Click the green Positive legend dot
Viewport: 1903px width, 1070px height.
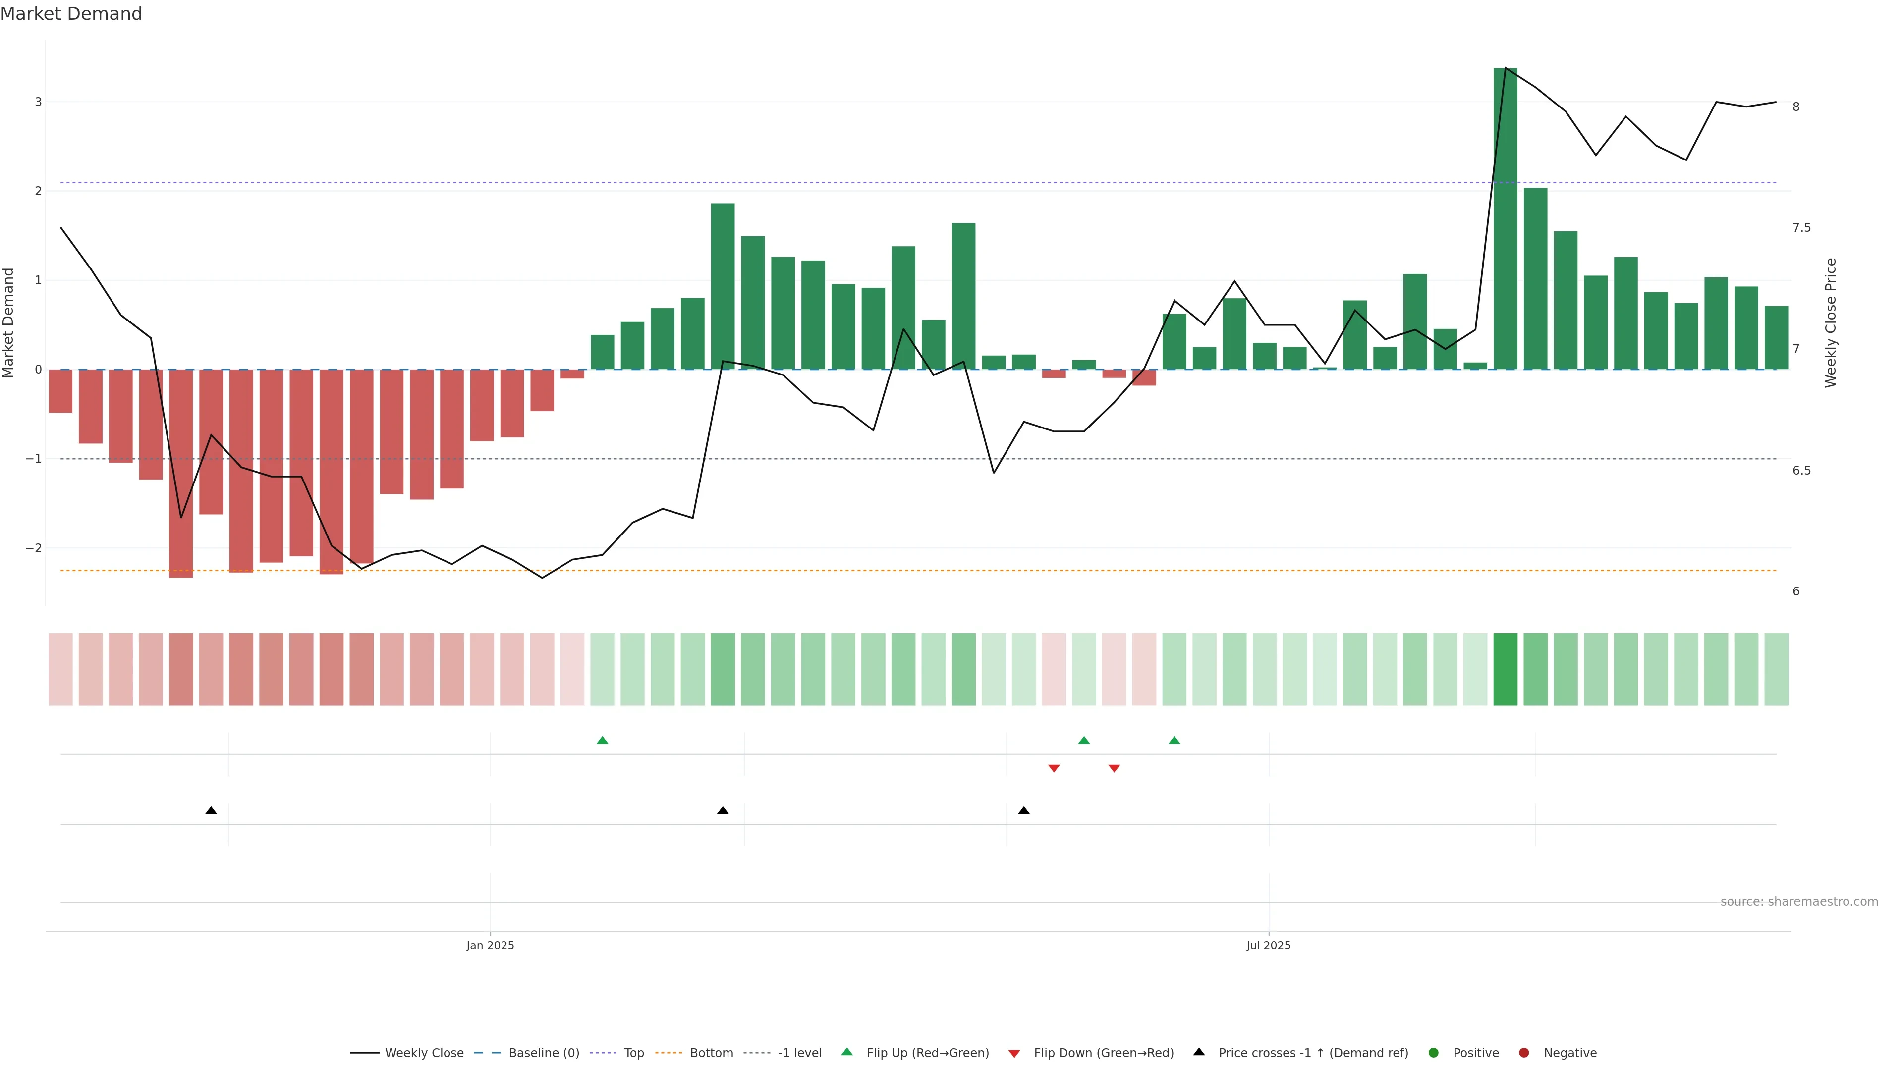pos(1434,1053)
